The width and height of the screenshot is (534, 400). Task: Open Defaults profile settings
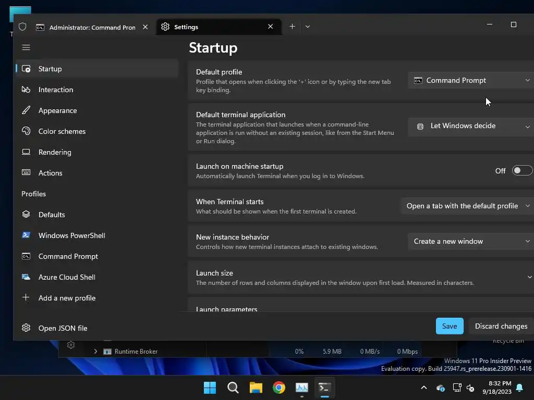(97, 215)
